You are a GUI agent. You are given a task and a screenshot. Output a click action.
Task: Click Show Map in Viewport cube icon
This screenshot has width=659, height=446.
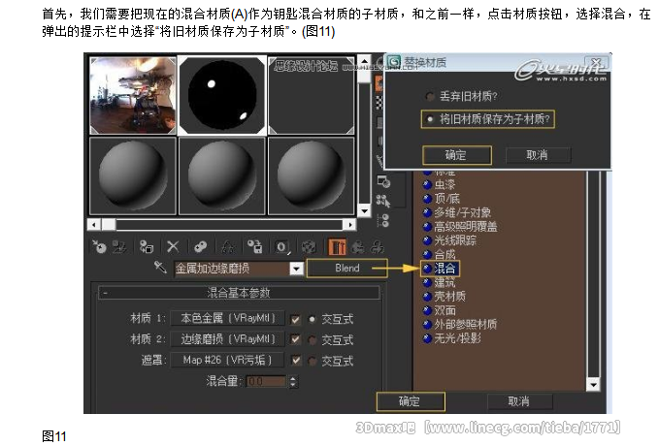pyautogui.click(x=310, y=246)
